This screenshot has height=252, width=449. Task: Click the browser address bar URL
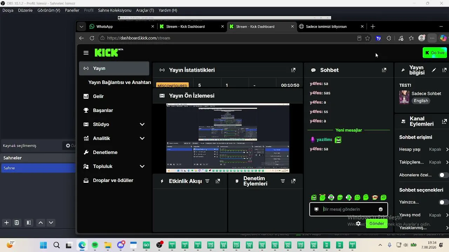139,38
